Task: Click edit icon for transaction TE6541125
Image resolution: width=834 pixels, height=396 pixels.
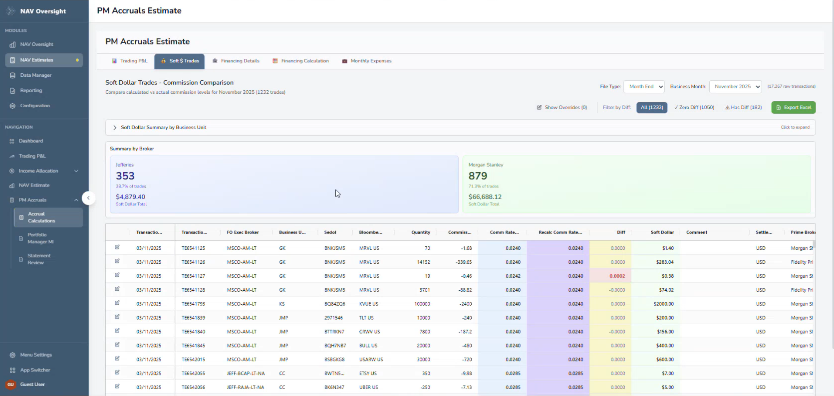Action: click(x=117, y=247)
